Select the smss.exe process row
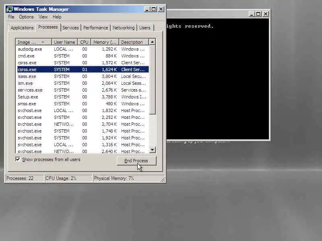322x241 pixels. 83,104
